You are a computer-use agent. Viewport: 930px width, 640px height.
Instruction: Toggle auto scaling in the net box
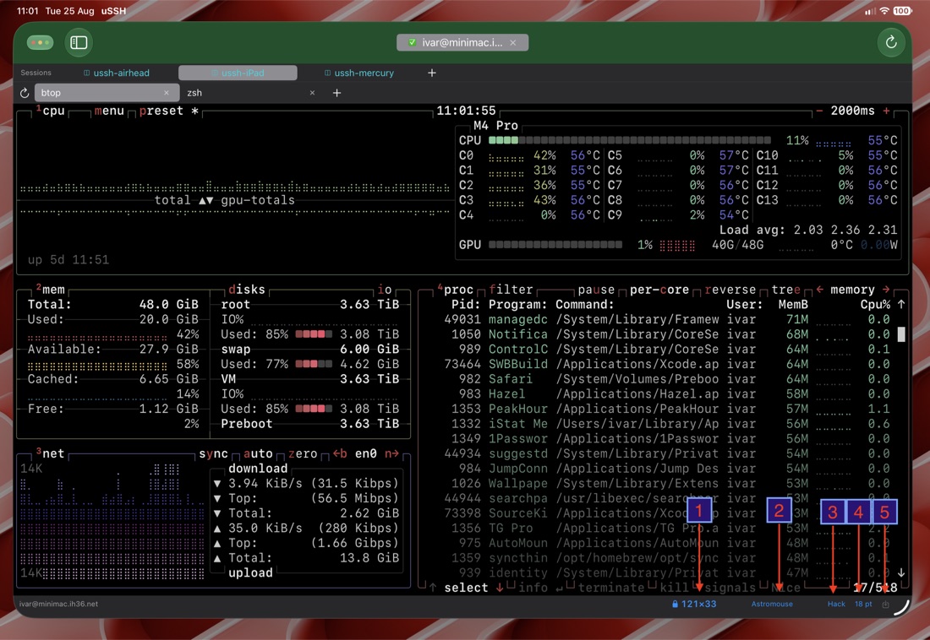[x=258, y=454]
